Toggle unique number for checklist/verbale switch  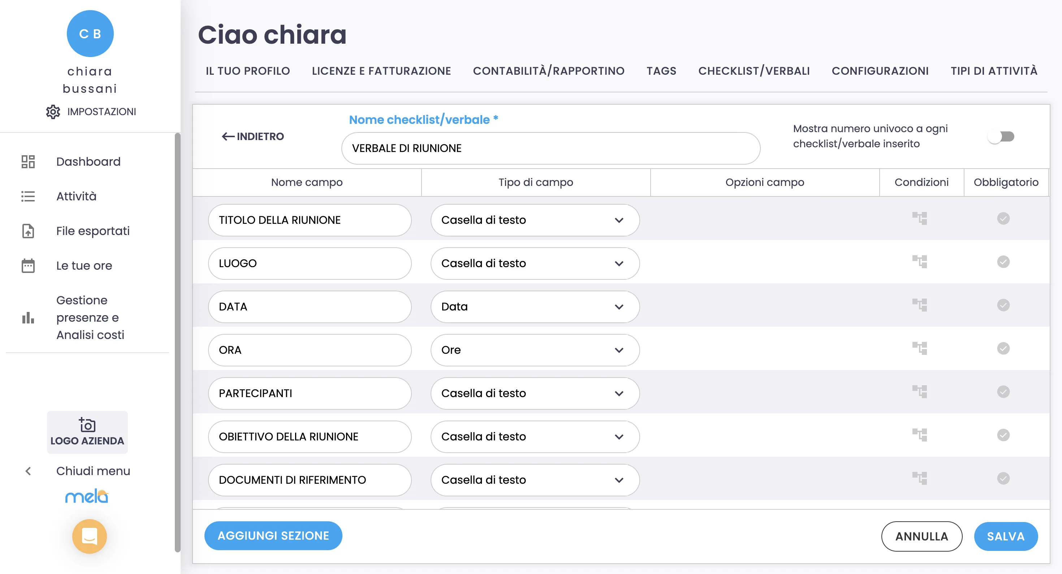[x=1001, y=136]
